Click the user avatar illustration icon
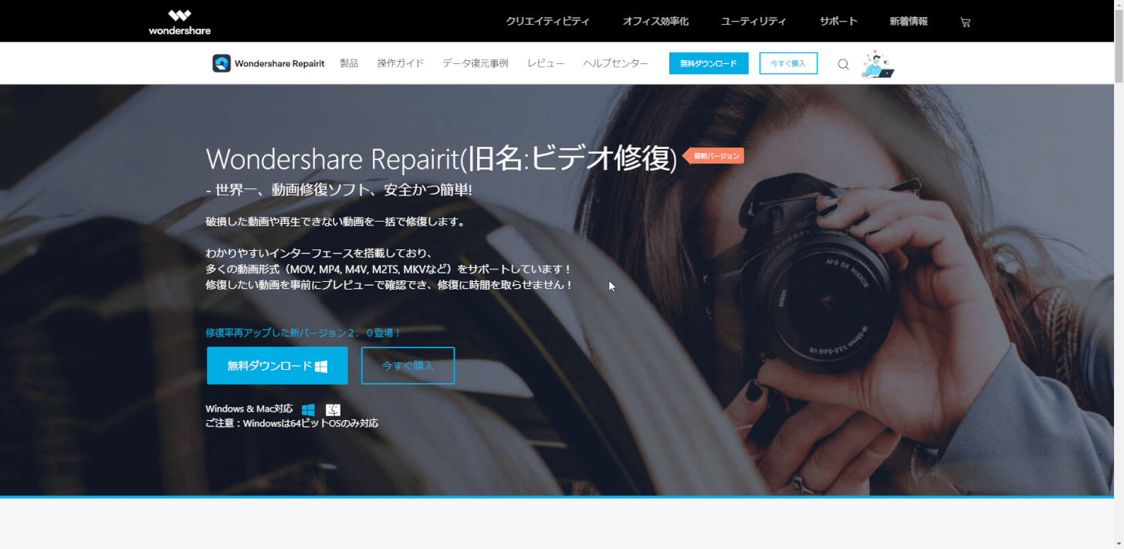The image size is (1124, 549). click(877, 64)
